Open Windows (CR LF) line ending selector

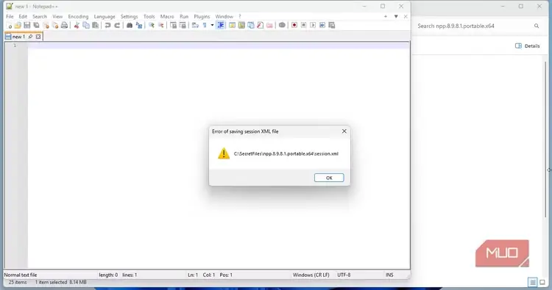point(311,275)
